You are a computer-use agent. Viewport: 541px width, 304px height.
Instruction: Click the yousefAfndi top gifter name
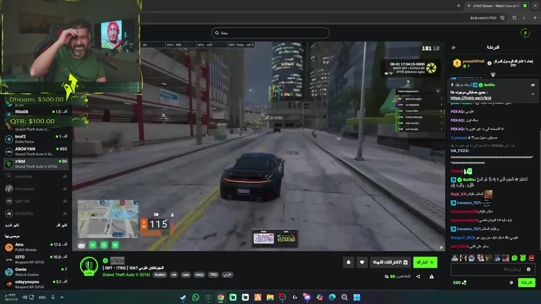(x=473, y=61)
